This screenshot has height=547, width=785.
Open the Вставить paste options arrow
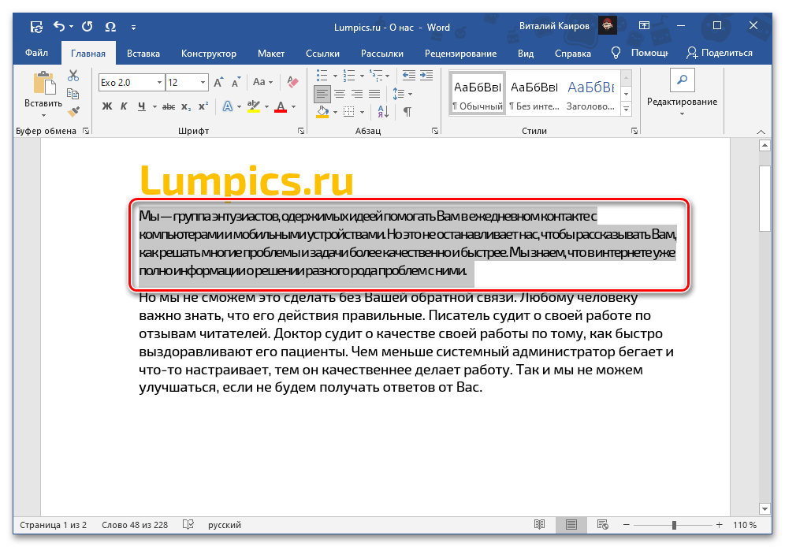tap(43, 116)
